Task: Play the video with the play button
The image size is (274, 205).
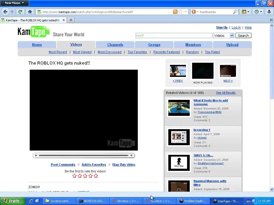Action: 36,155
